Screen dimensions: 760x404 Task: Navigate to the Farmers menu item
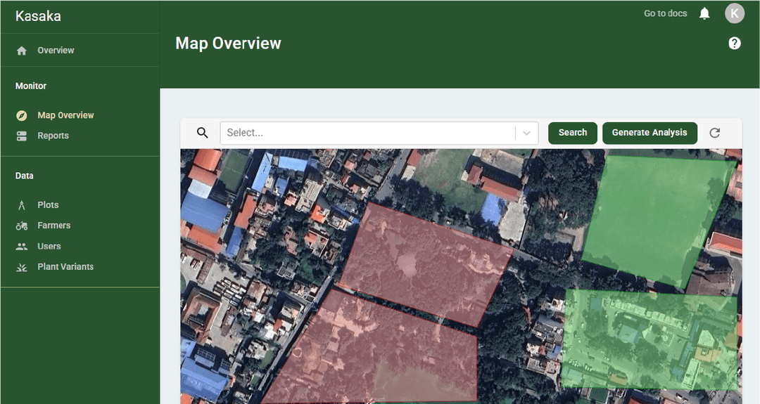pos(53,226)
